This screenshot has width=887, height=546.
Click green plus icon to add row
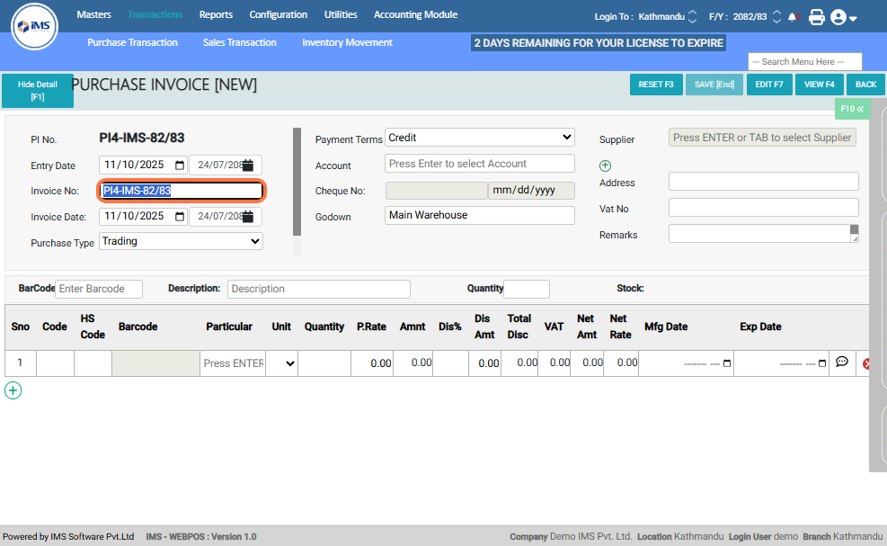coord(13,390)
